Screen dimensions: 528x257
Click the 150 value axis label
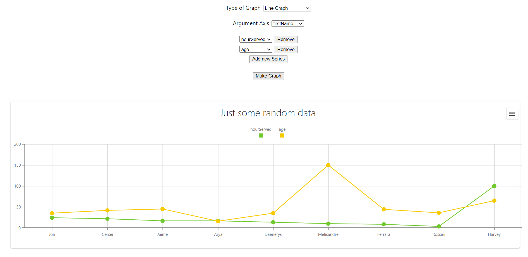click(17, 165)
